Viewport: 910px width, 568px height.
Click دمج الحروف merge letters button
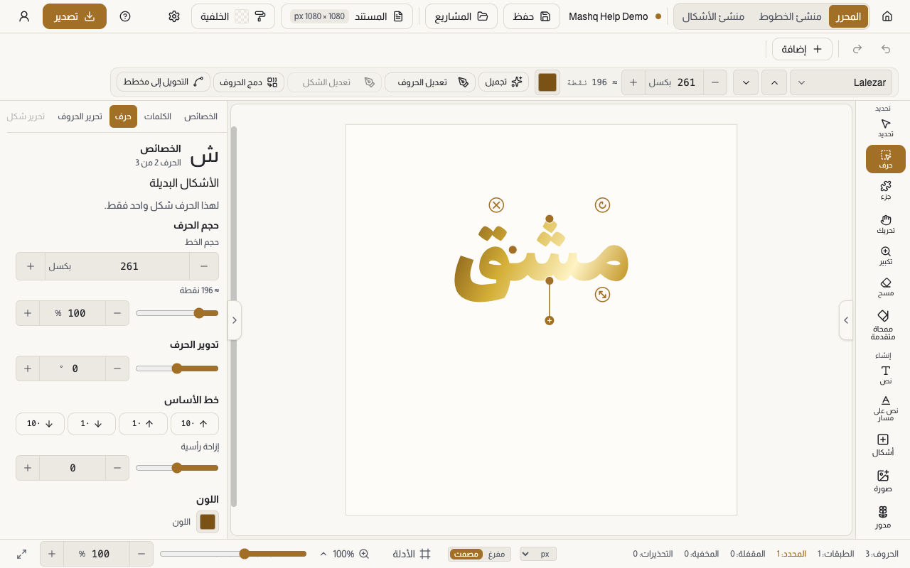pyautogui.click(x=249, y=82)
